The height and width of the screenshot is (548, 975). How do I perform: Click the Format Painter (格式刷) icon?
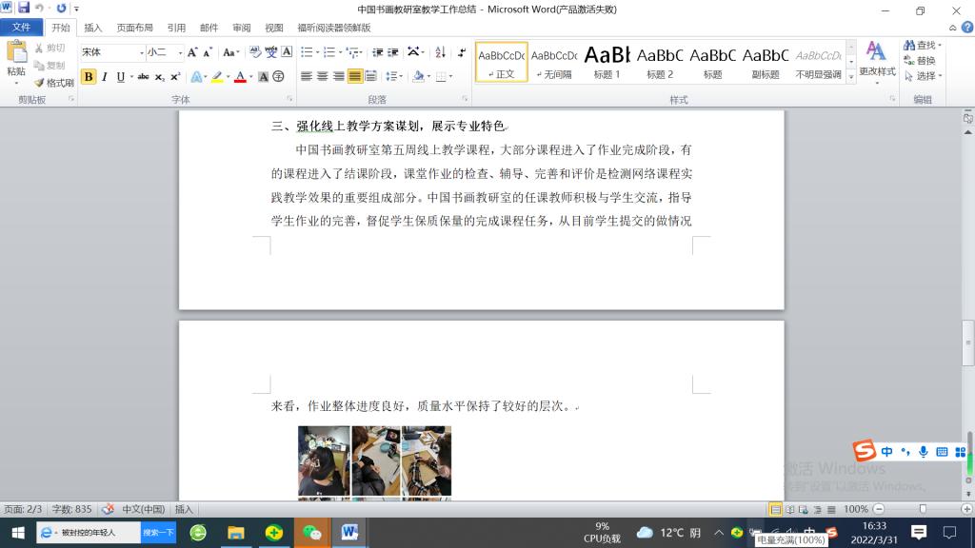coord(53,83)
